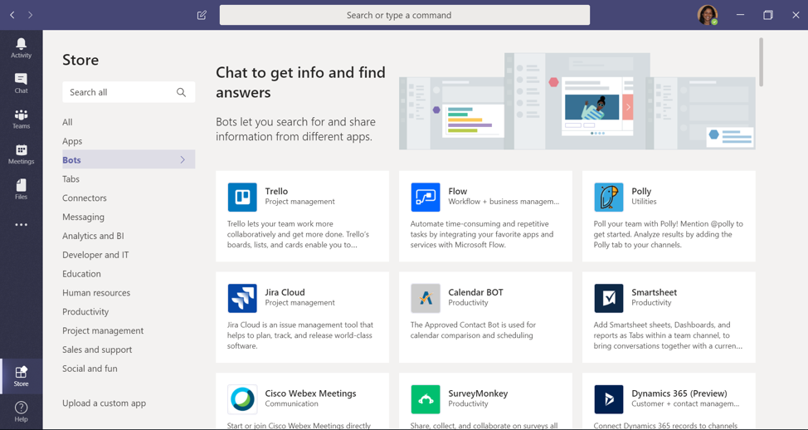This screenshot has width=808, height=430.
Task: Open the Calendar BOT app title
Action: pyautogui.click(x=475, y=292)
